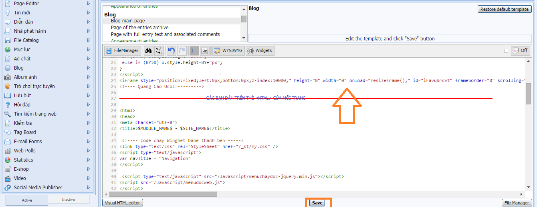Expand the Statistics submenu arrow
Viewport: 537px width, 208px height.
pyautogui.click(x=89, y=160)
